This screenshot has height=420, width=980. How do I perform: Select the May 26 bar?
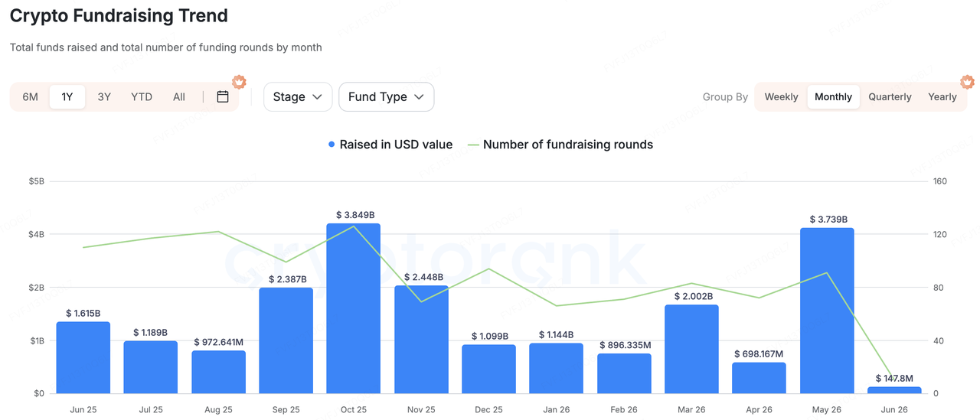tap(827, 311)
